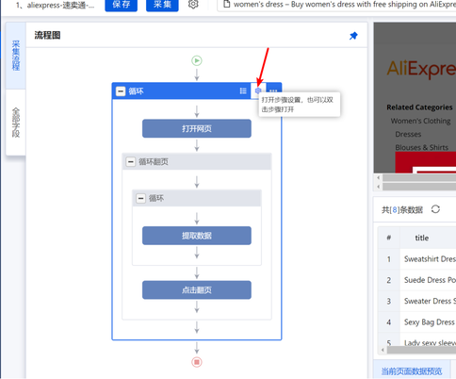
Task: Refresh the data count
Action: pyautogui.click(x=435, y=209)
